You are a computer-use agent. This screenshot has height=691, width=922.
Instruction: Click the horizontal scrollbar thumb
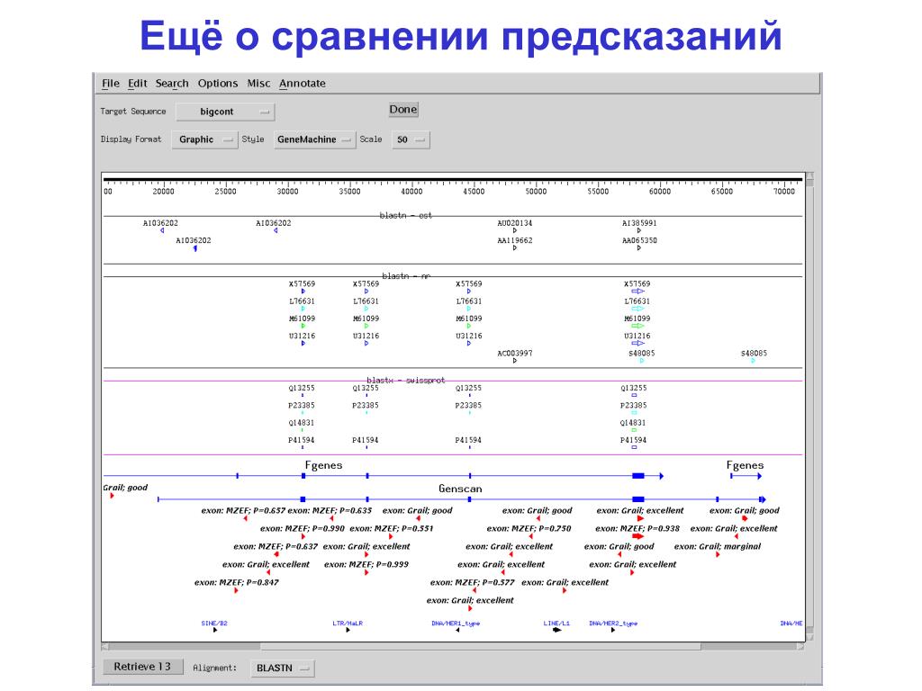point(481,646)
